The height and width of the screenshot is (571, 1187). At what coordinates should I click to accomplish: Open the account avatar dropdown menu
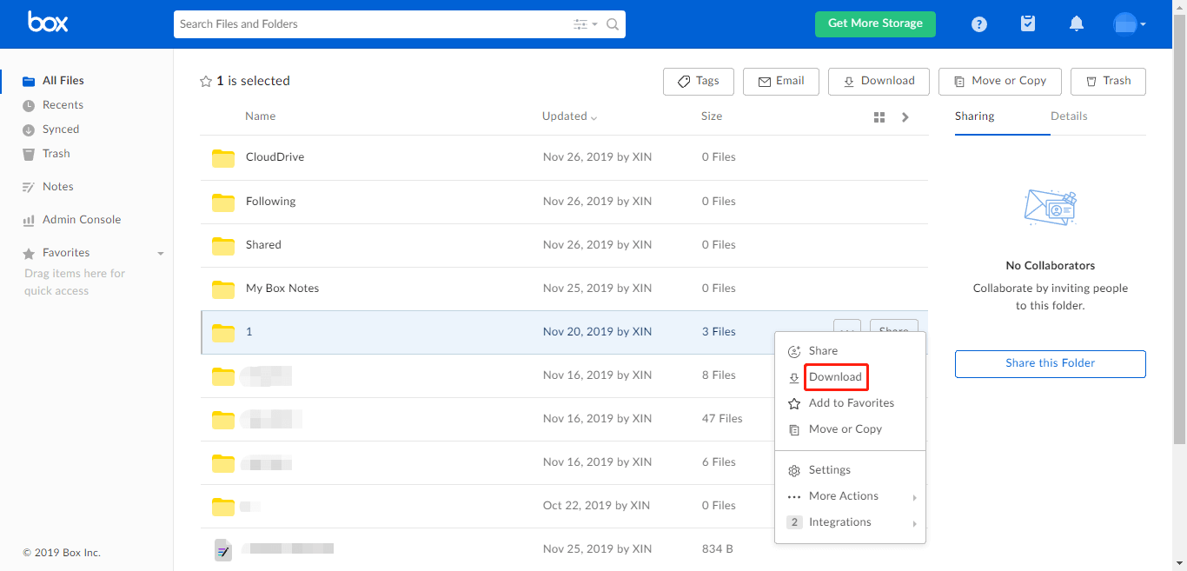[1129, 24]
